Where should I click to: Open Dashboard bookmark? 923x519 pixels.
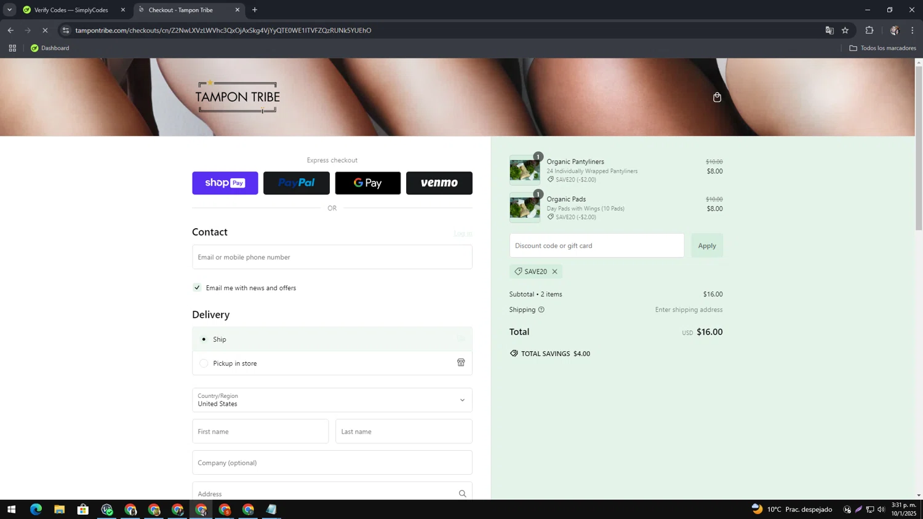(x=50, y=48)
